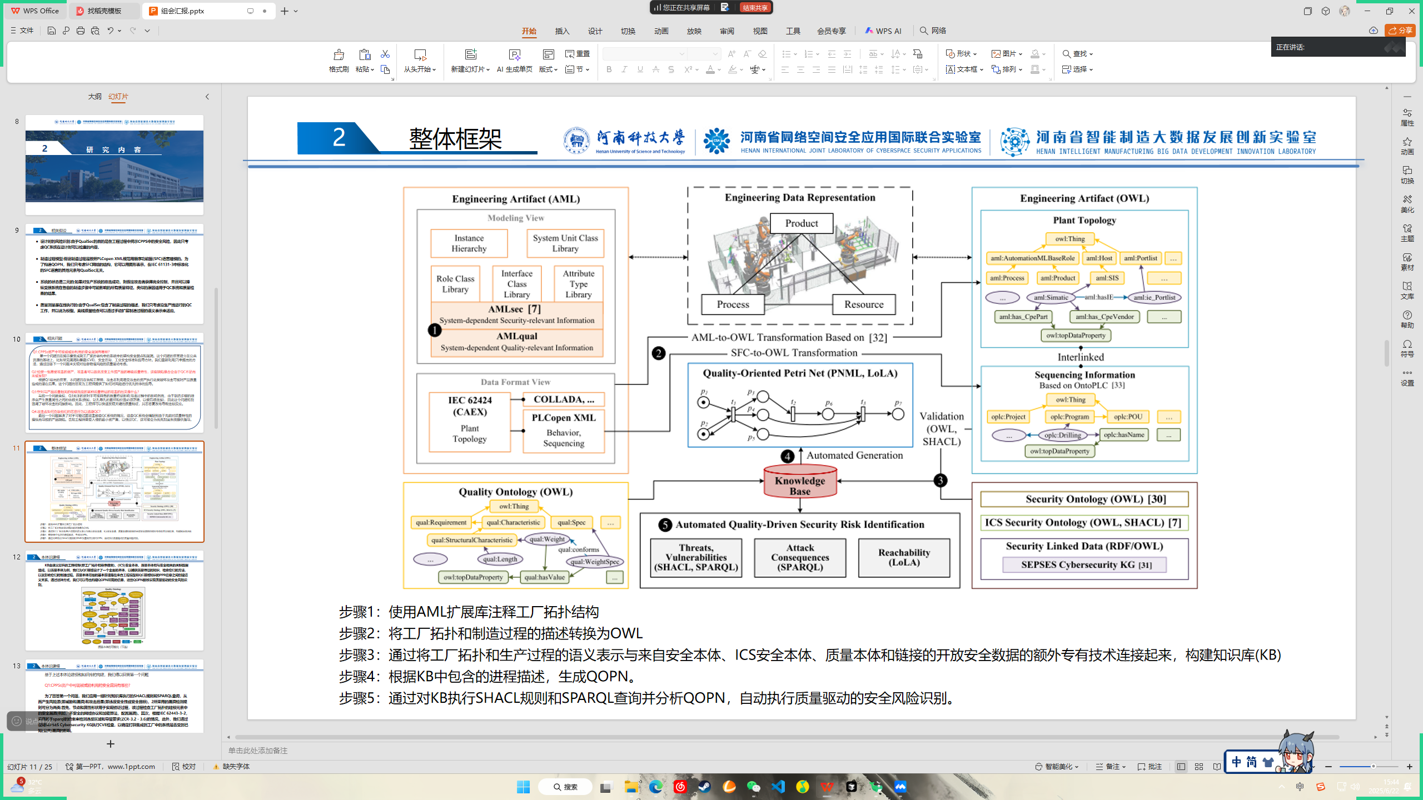Image resolution: width=1423 pixels, height=800 pixels.
Task: Click the Print icon in quick access bar
Action: 81,31
